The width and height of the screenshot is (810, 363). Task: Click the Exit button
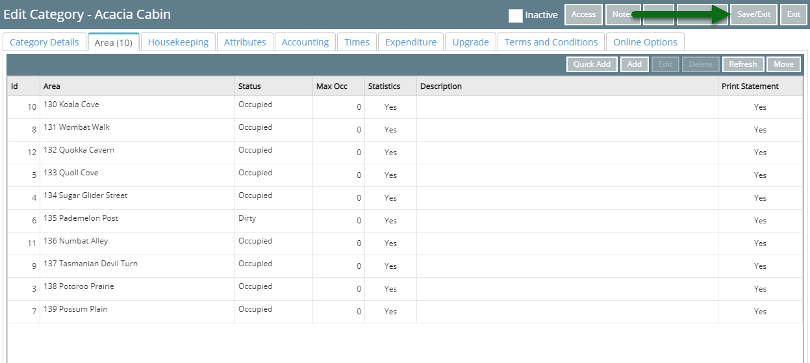(x=793, y=14)
